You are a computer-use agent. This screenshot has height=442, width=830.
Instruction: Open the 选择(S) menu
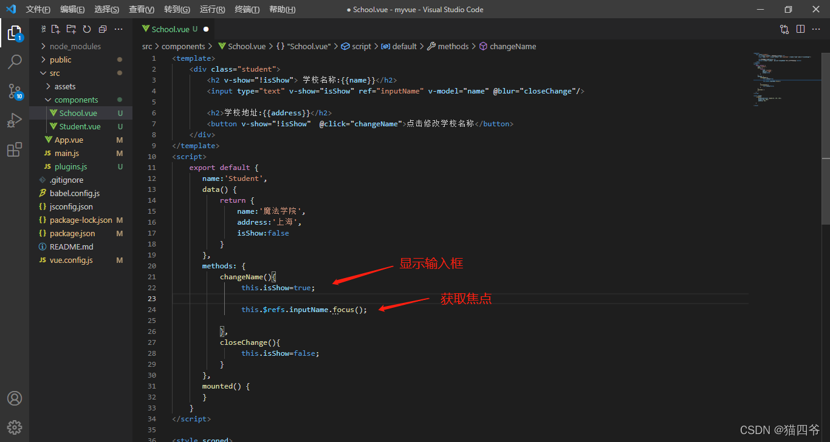coord(107,9)
